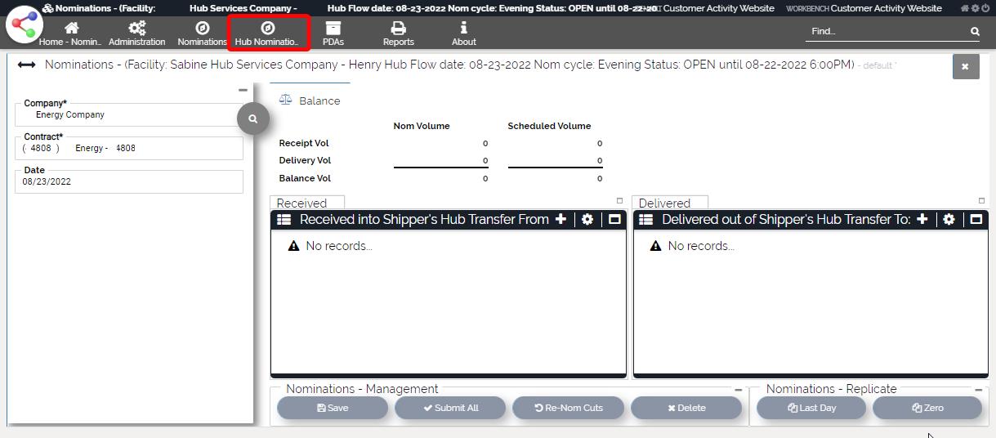Maximize the Received into Shipper's Hub panel
Image resolution: width=996 pixels, height=438 pixels.
[x=614, y=219]
